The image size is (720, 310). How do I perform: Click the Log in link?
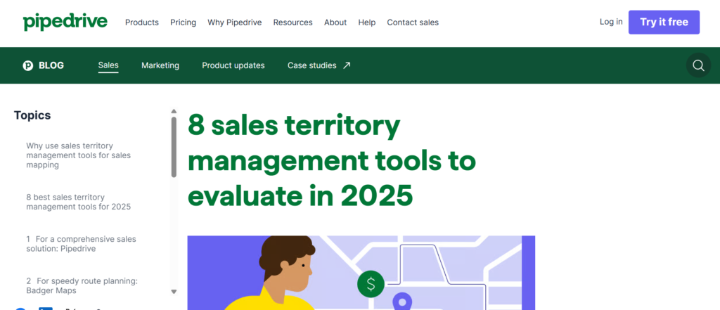610,22
